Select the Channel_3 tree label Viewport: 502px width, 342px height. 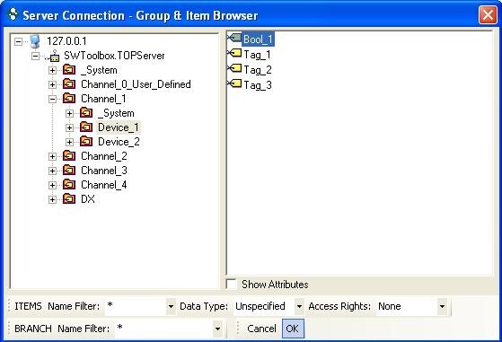pyautogui.click(x=104, y=171)
